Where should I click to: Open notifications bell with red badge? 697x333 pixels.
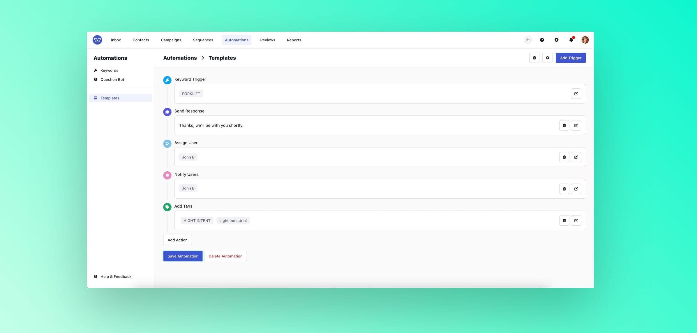[x=571, y=40]
